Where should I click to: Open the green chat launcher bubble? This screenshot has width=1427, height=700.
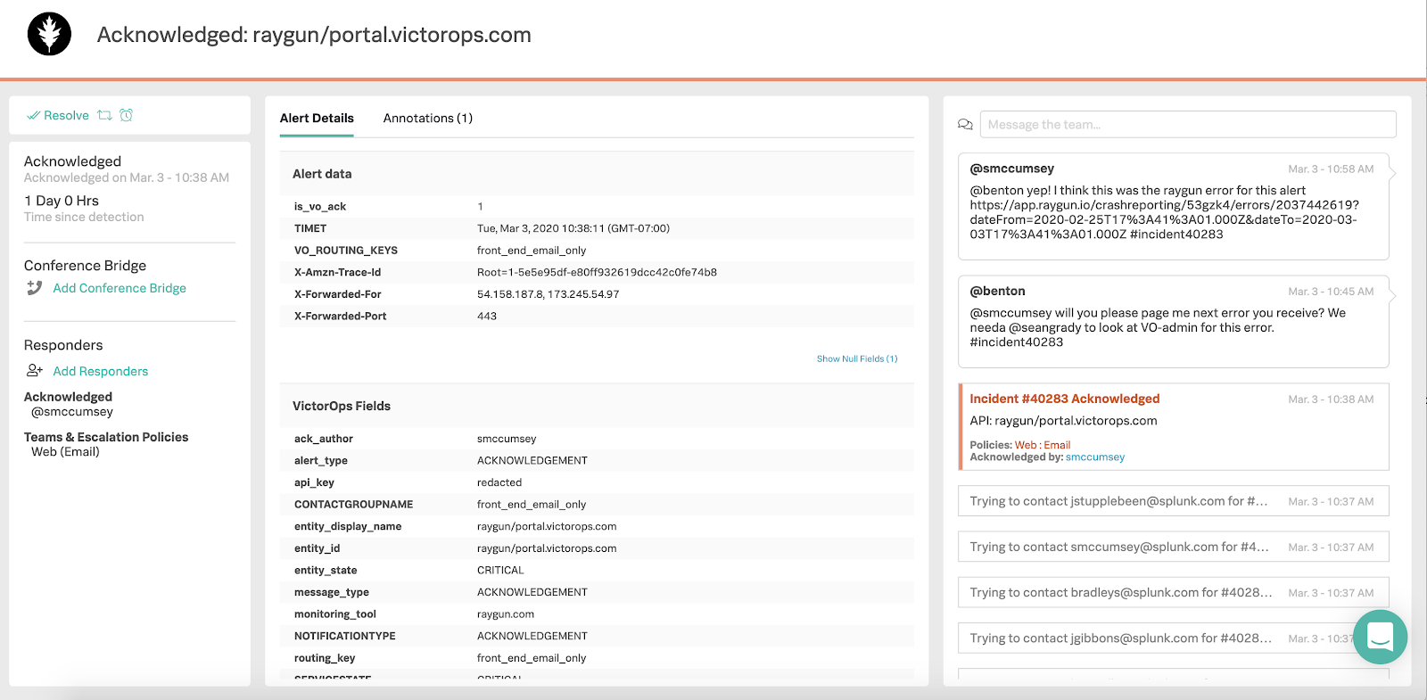pyautogui.click(x=1380, y=637)
